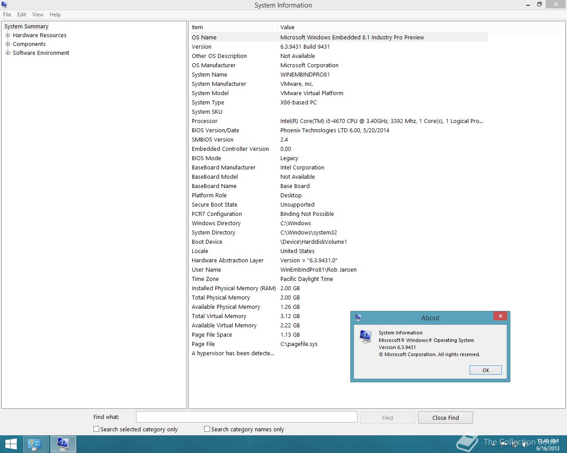Select the System Name row
This screenshot has width=567, height=453.
click(x=339, y=74)
